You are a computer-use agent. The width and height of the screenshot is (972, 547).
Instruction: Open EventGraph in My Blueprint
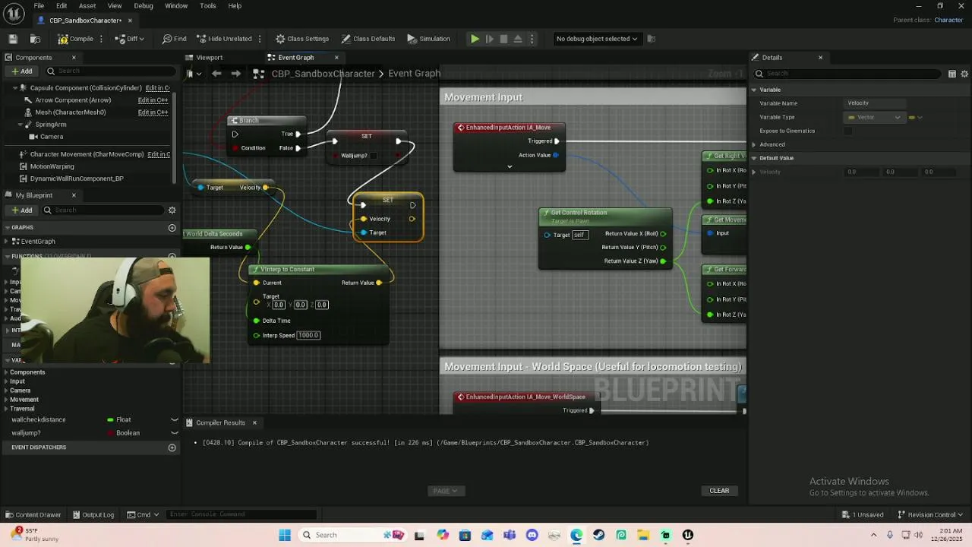(x=38, y=242)
